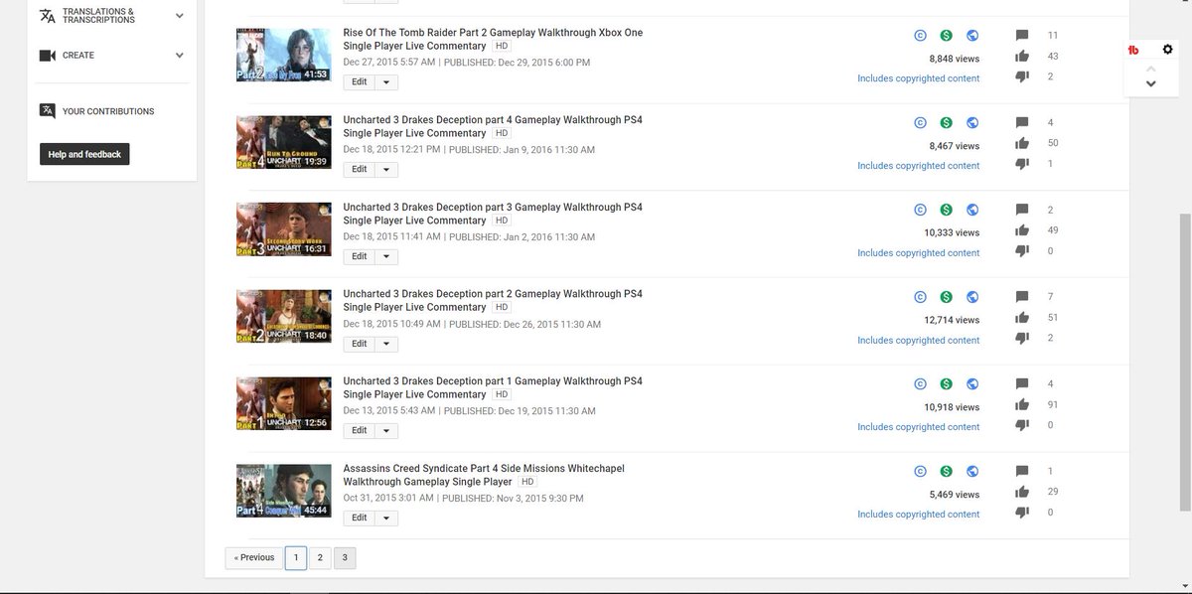Click copyright icon for Uncharted 3 part 1
Viewport: 1192px width, 594px height.
(921, 384)
